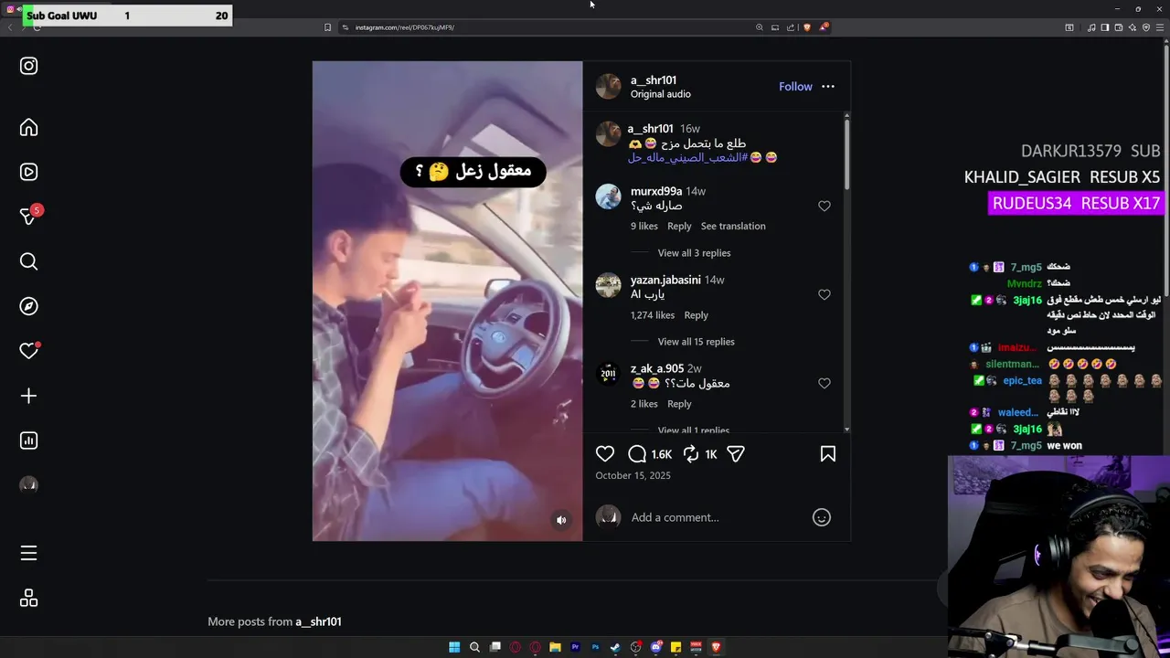Click the reel video to pause it
Screen dimensions: 1170x658
[447, 302]
